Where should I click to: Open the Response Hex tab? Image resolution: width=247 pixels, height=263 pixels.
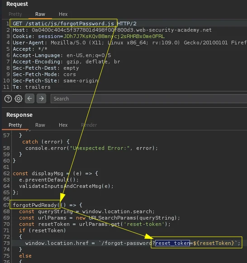coord(63,125)
